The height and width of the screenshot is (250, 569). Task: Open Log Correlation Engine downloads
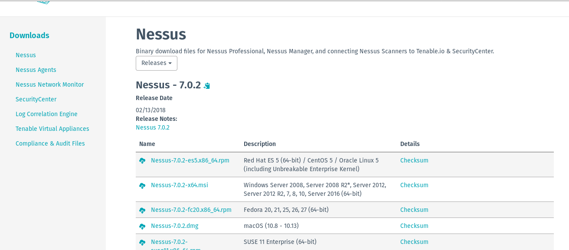pyautogui.click(x=46, y=114)
